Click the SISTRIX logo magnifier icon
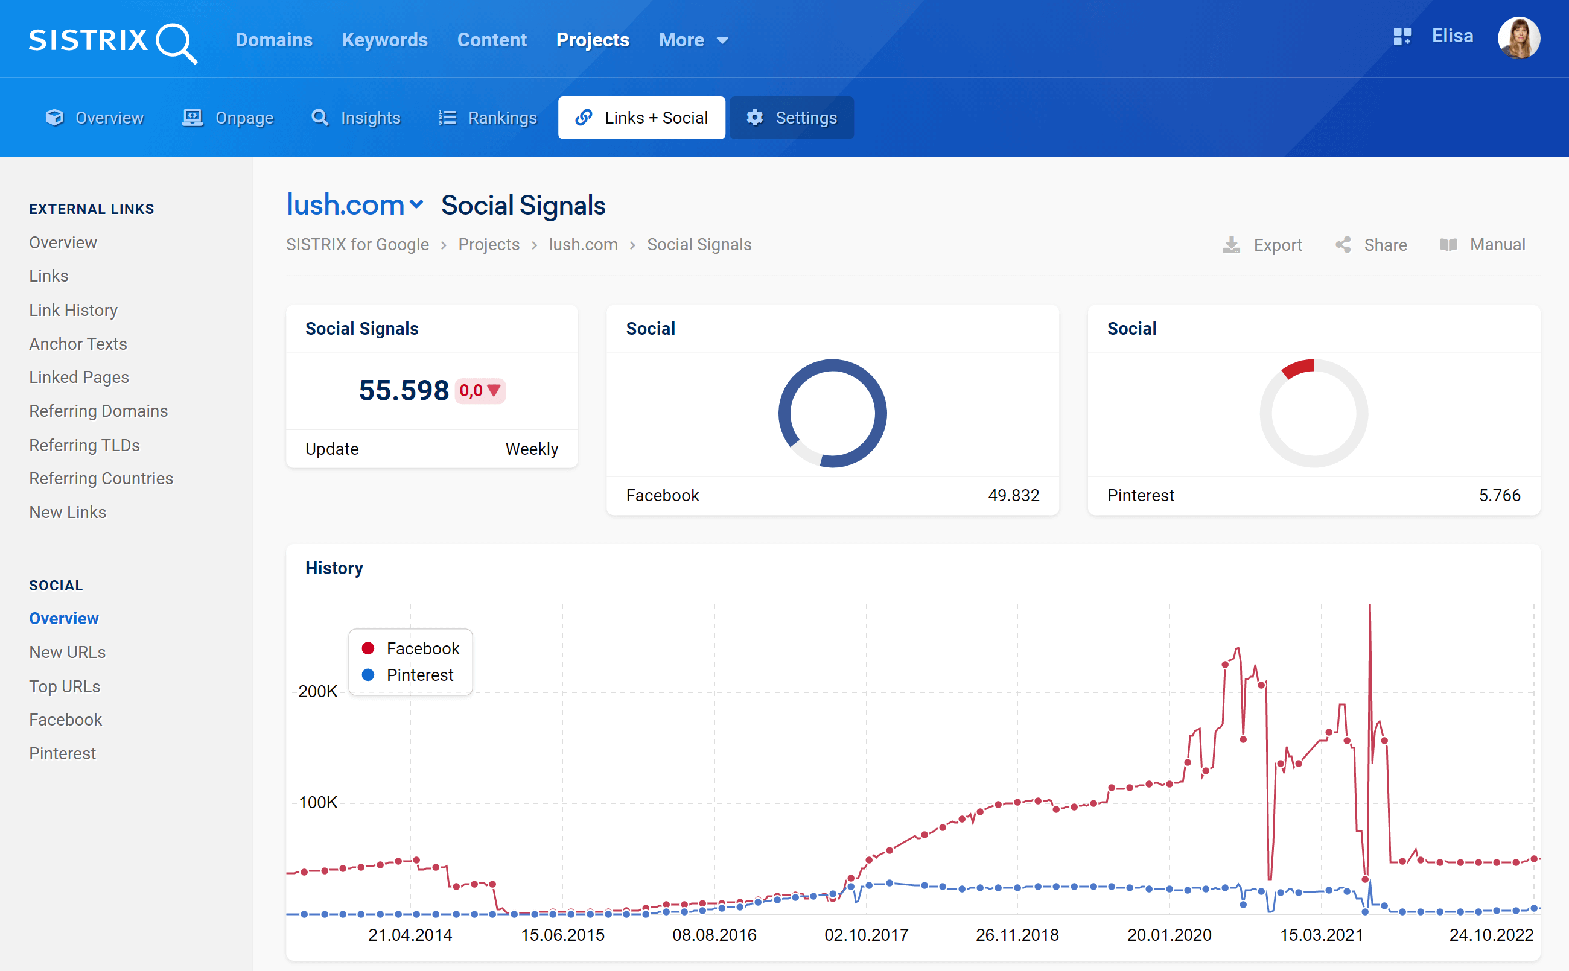 click(x=177, y=43)
